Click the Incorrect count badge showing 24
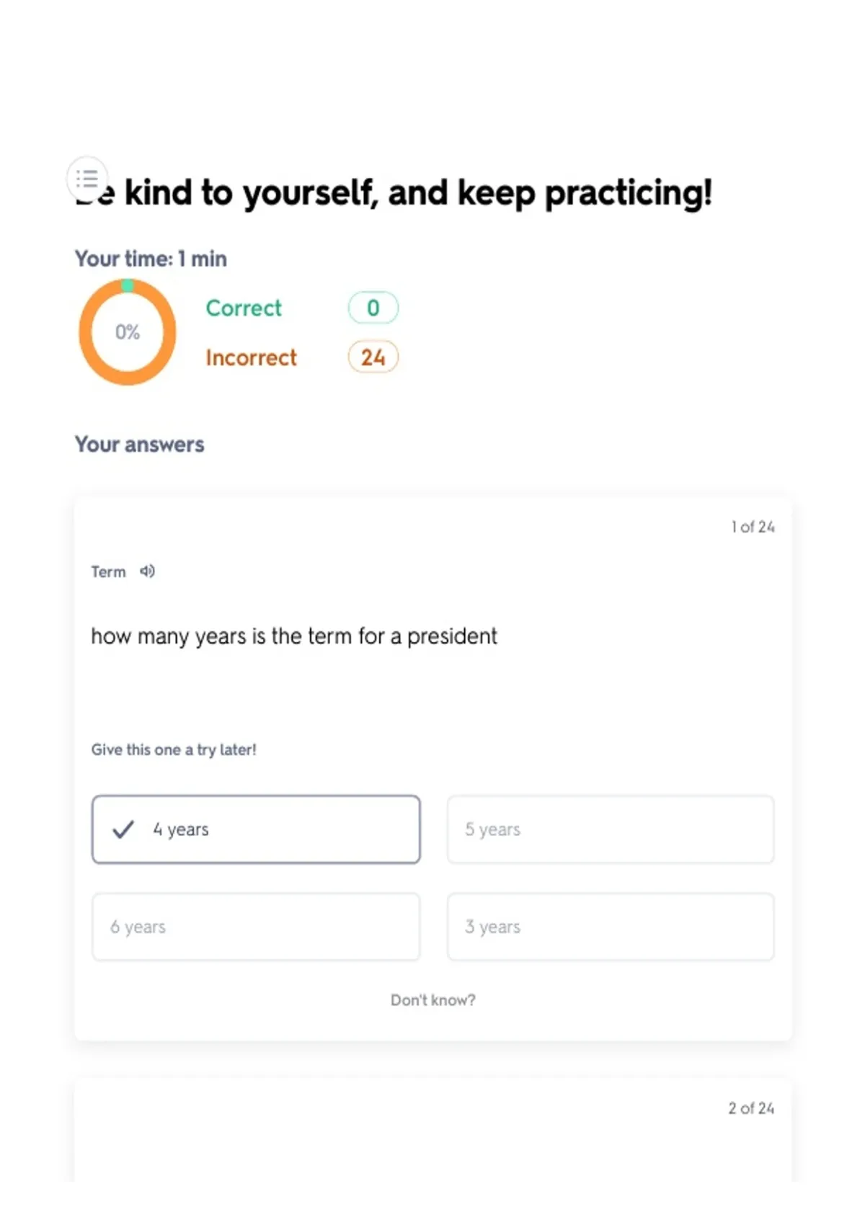This screenshot has height=1225, width=865. click(x=373, y=357)
